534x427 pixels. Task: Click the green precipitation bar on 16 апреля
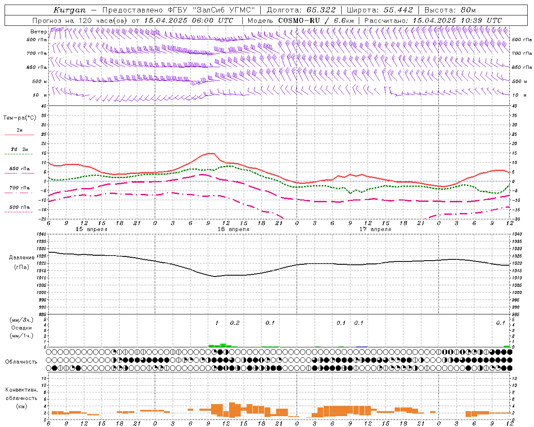[x=220, y=345]
